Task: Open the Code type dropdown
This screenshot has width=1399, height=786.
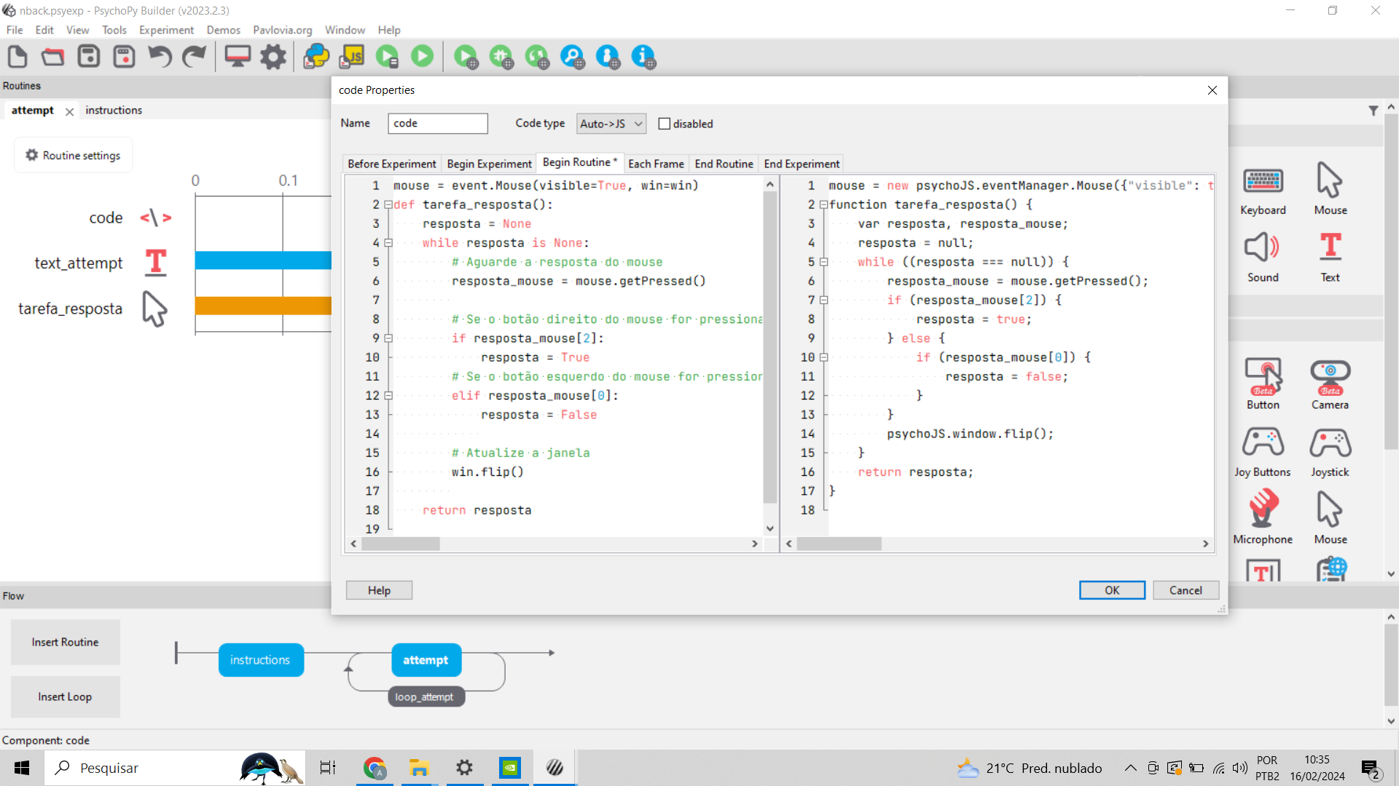Action: 611,124
